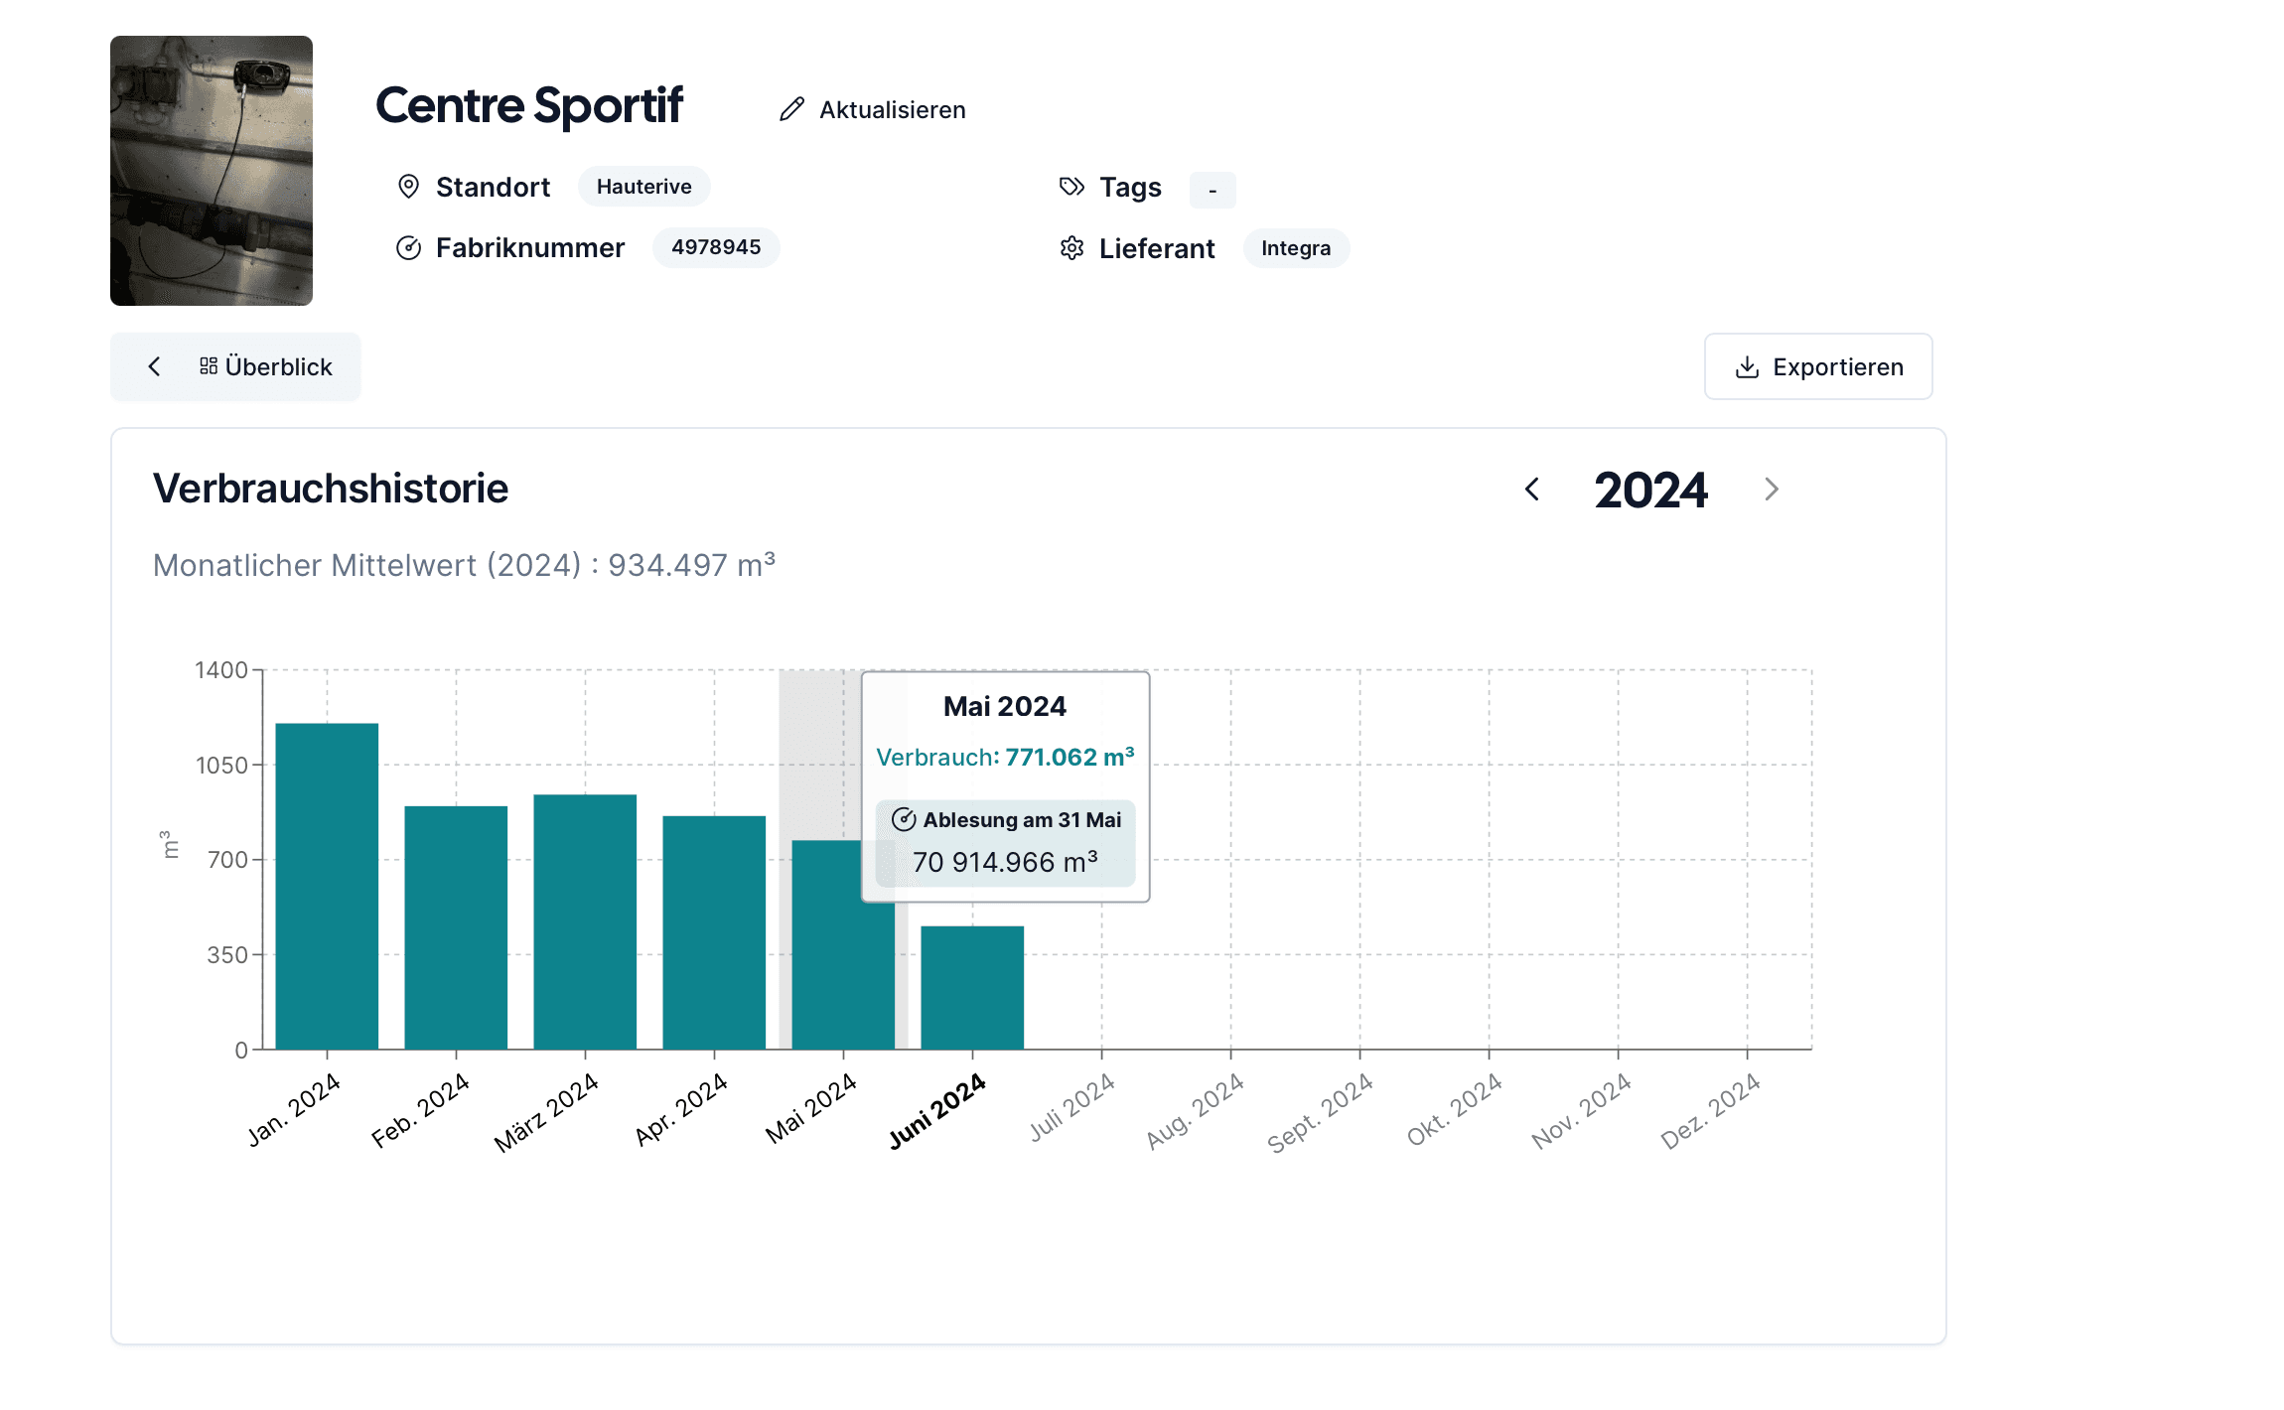Image resolution: width=2284 pixels, height=1410 pixels.
Task: Click the location pin icon next to Standort
Action: [408, 187]
